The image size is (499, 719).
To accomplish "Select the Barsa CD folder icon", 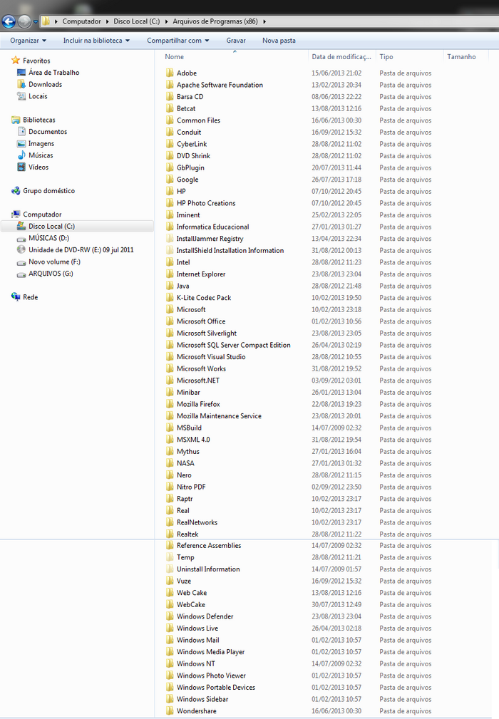I will (170, 97).
